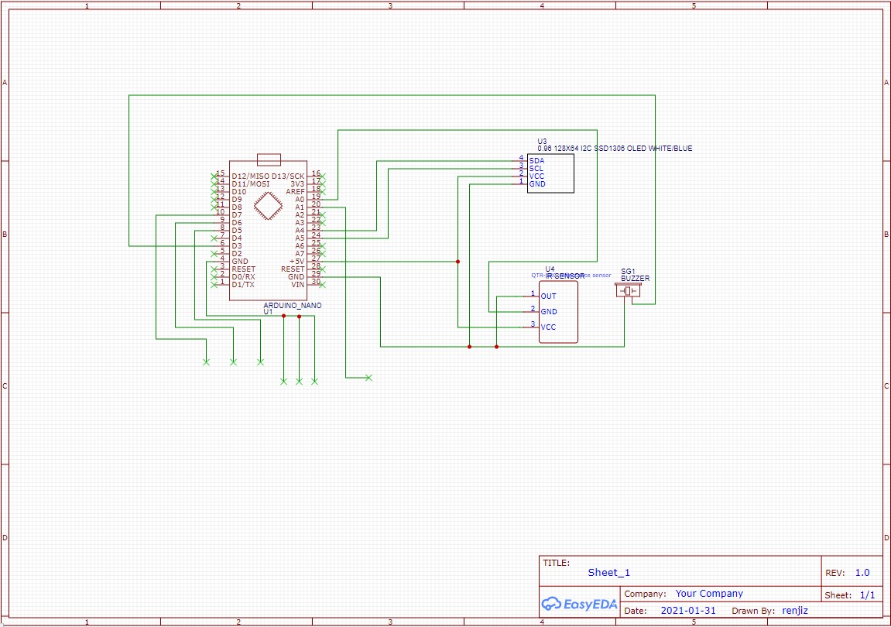This screenshot has width=891, height=627.
Task: Click the EasyEDA logo in title block
Action: click(579, 604)
